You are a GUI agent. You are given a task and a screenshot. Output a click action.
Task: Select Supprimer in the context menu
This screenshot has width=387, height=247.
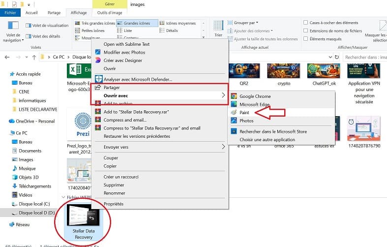114,185
